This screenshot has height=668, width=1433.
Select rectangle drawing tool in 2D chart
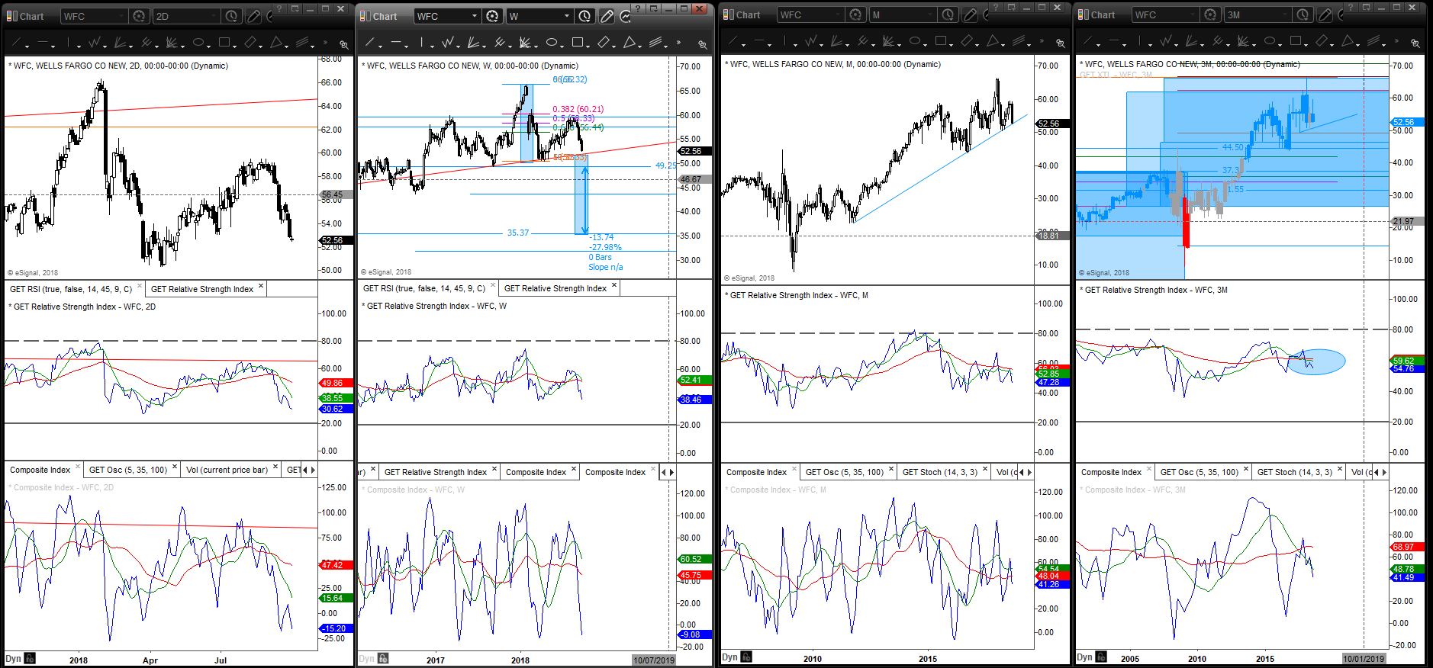[224, 43]
